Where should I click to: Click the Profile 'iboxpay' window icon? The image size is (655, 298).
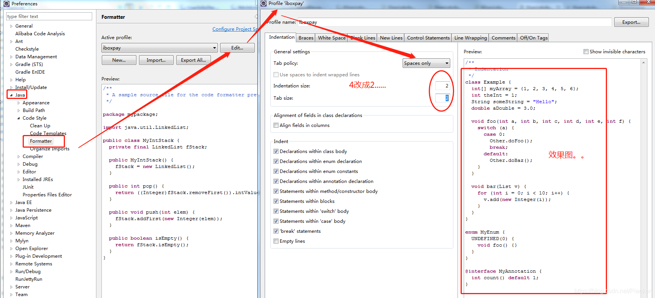pyautogui.click(x=264, y=3)
